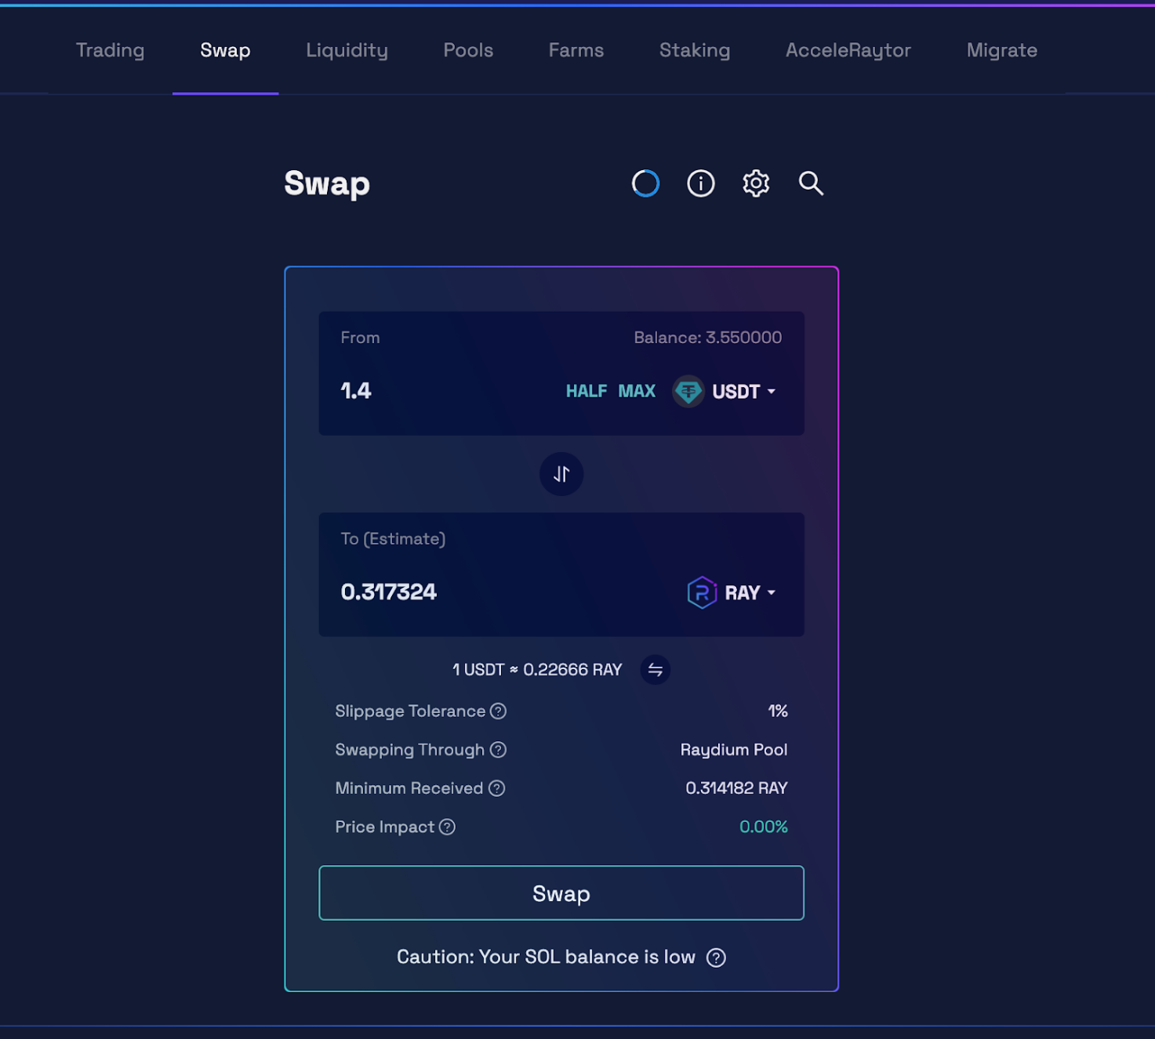Image resolution: width=1155 pixels, height=1039 pixels.
Task: Click the From amount input field
Action: tap(439, 391)
